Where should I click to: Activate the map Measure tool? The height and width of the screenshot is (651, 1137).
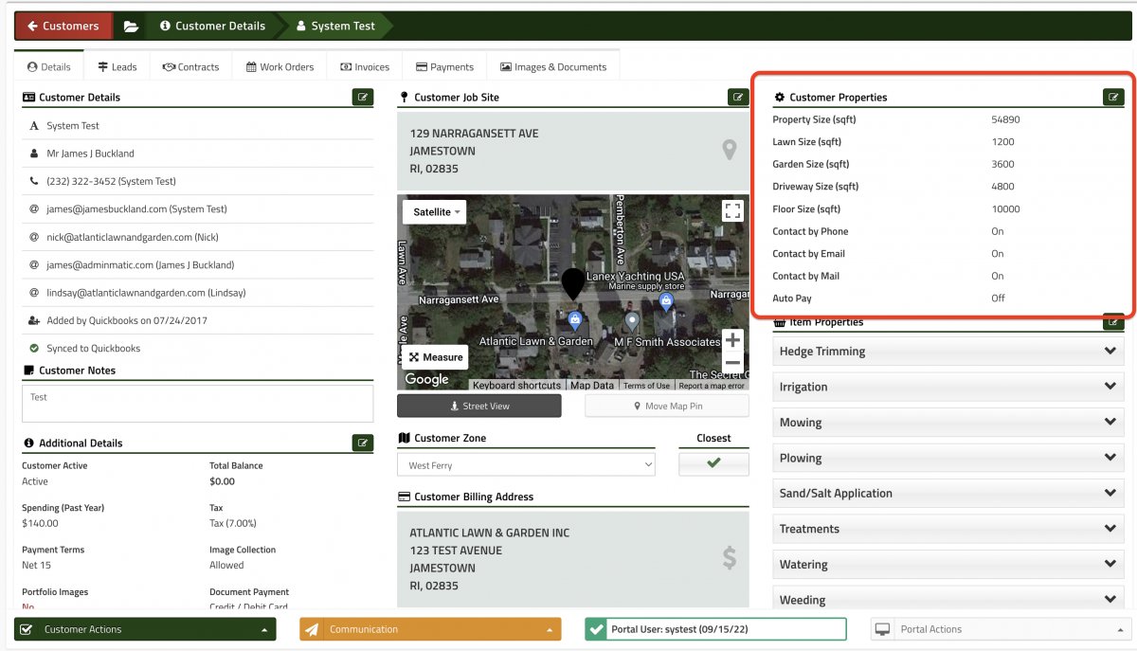[x=436, y=357]
